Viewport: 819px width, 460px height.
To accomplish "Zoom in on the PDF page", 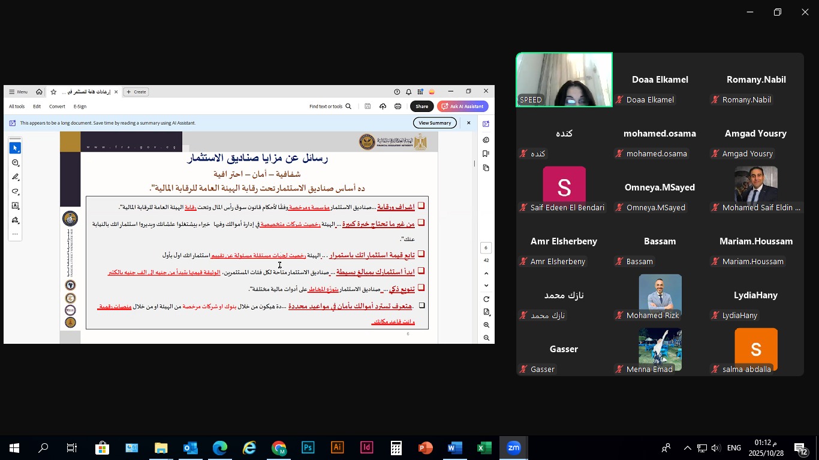I will pyautogui.click(x=486, y=325).
